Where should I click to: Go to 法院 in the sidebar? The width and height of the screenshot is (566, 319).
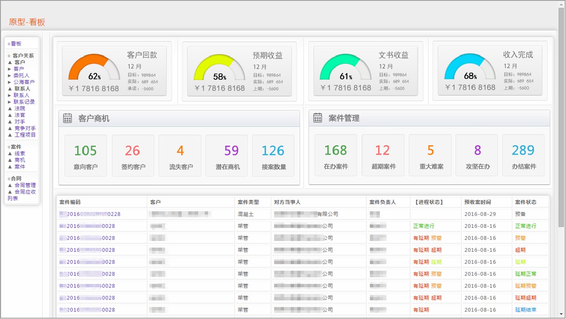(x=20, y=109)
